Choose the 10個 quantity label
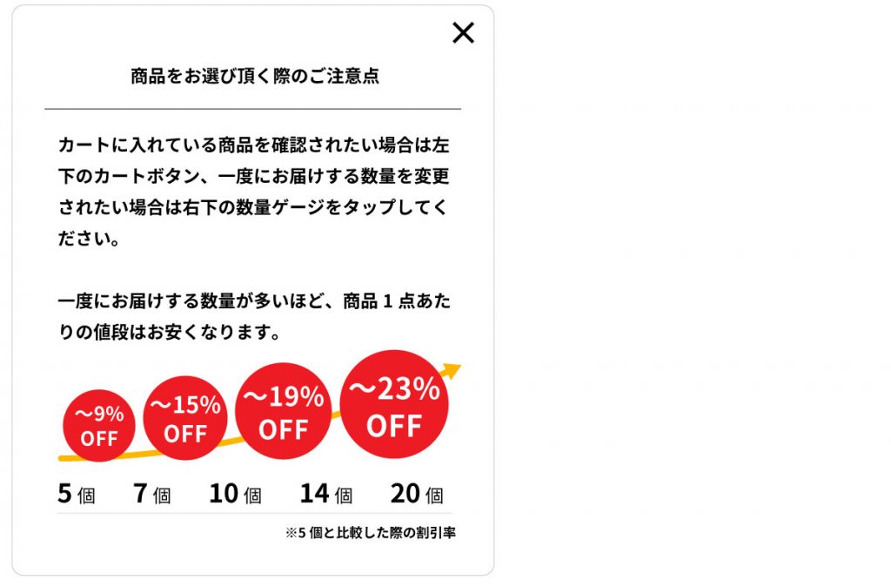The width and height of the screenshot is (891, 587). pyautogui.click(x=235, y=495)
